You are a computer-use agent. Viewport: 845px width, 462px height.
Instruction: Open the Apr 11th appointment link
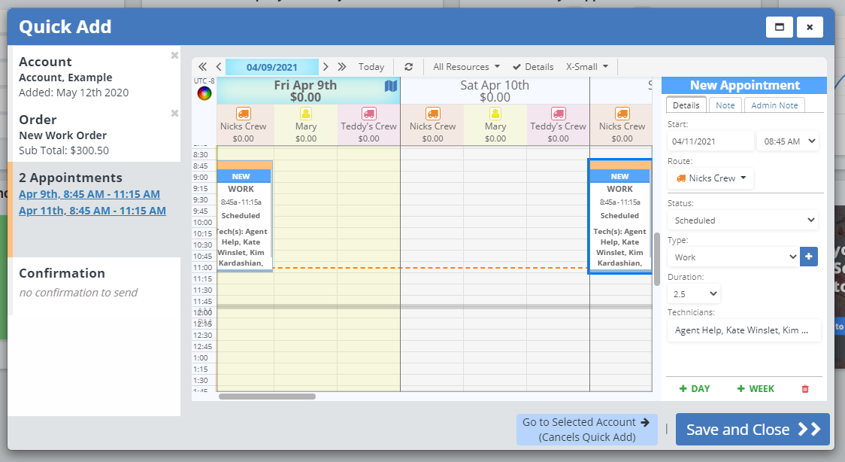pyautogui.click(x=92, y=211)
